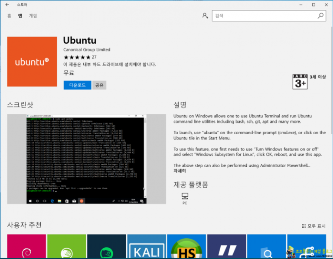Viewport: 333px width, 259px height.
Task: Open the Kali Linux app tile
Action: coord(147,246)
